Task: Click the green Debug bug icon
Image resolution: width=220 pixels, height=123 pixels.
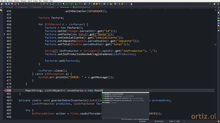Action: (67, 4)
